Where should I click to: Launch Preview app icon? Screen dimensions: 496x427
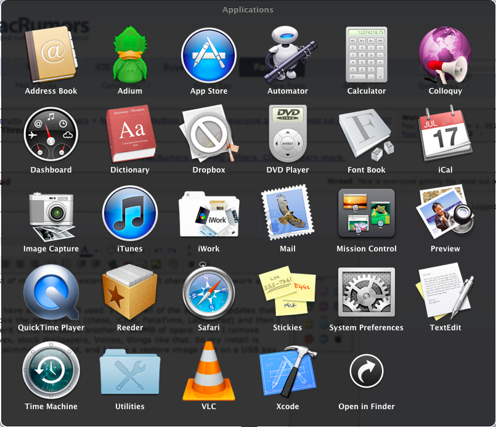(x=445, y=213)
